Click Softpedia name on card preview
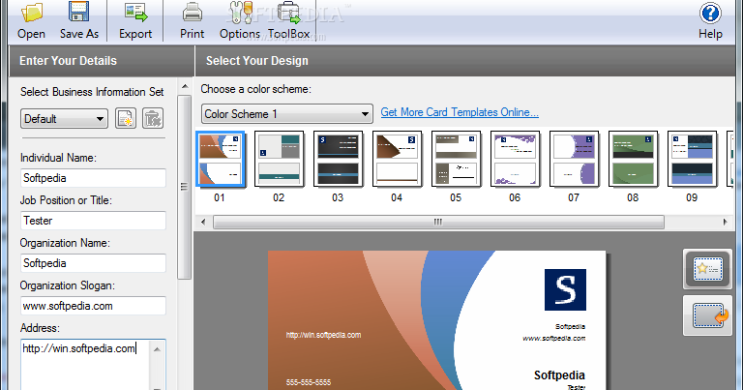The width and height of the screenshot is (743, 390). [x=559, y=375]
